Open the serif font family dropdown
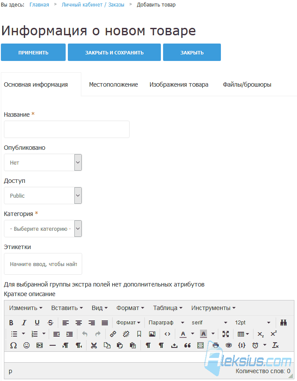This screenshot has height=381, width=297. click(x=209, y=323)
